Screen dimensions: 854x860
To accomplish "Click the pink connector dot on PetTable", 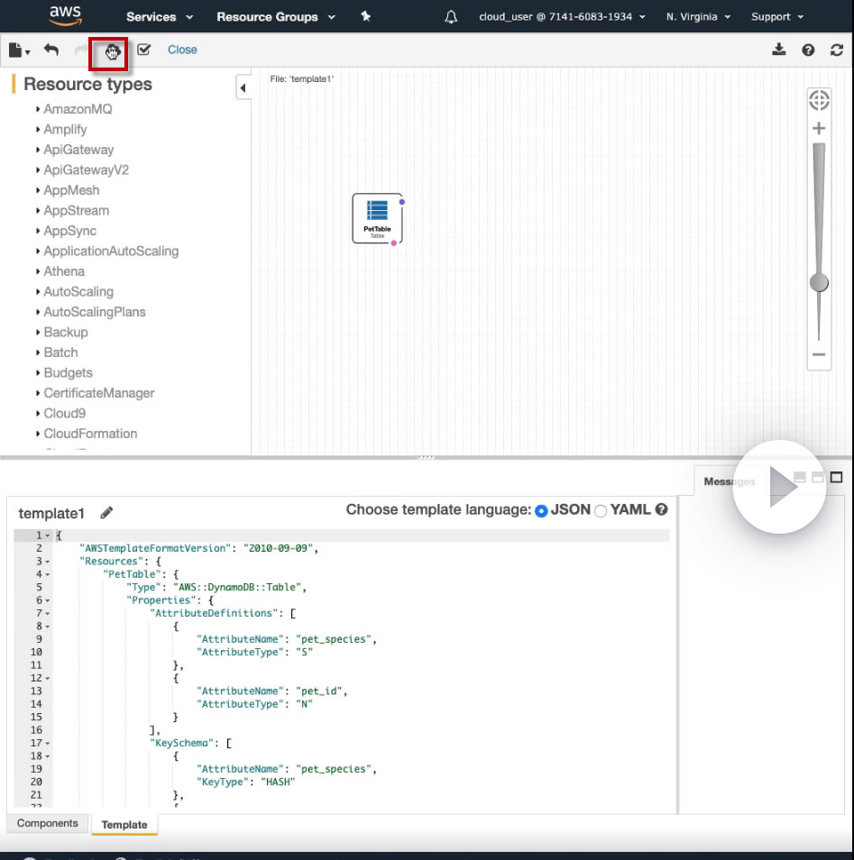I will [393, 243].
